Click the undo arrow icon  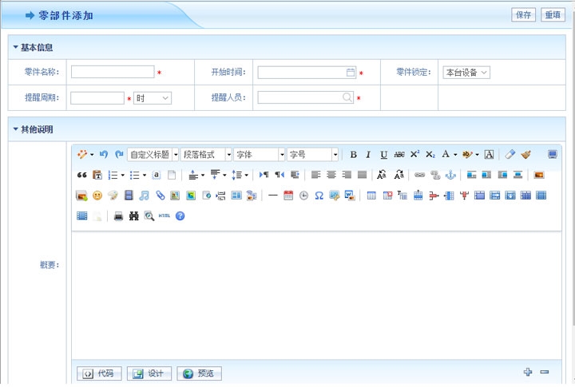pyautogui.click(x=104, y=154)
